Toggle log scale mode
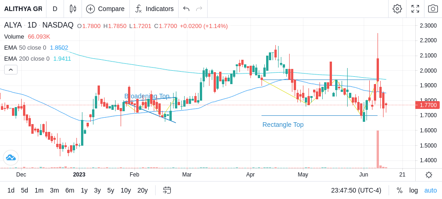This screenshot has height=199, width=442. (413, 191)
